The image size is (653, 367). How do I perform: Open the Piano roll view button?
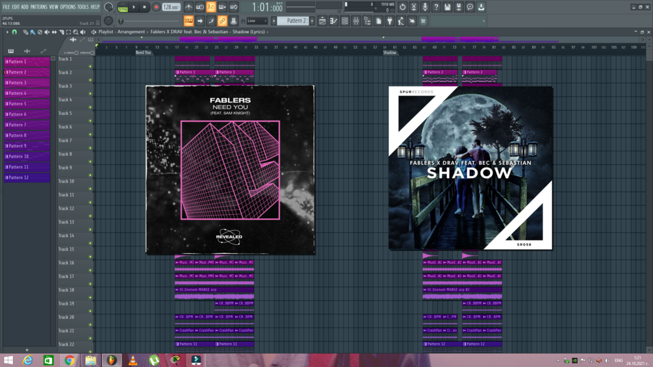333,21
